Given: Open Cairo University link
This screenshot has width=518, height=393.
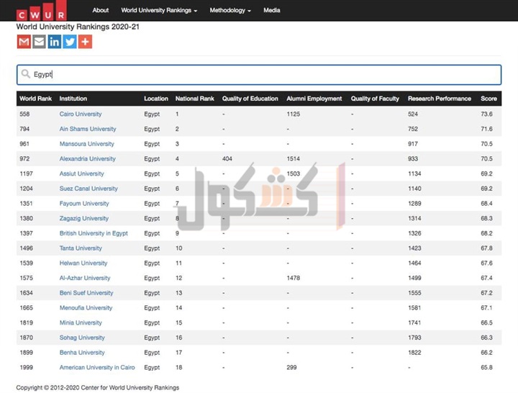Looking at the screenshot, I should click(x=81, y=114).
